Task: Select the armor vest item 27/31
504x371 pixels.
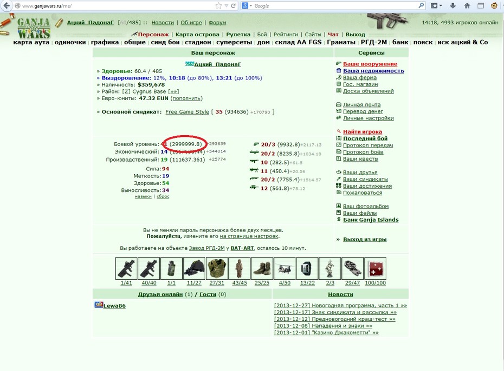Action: click(x=217, y=268)
